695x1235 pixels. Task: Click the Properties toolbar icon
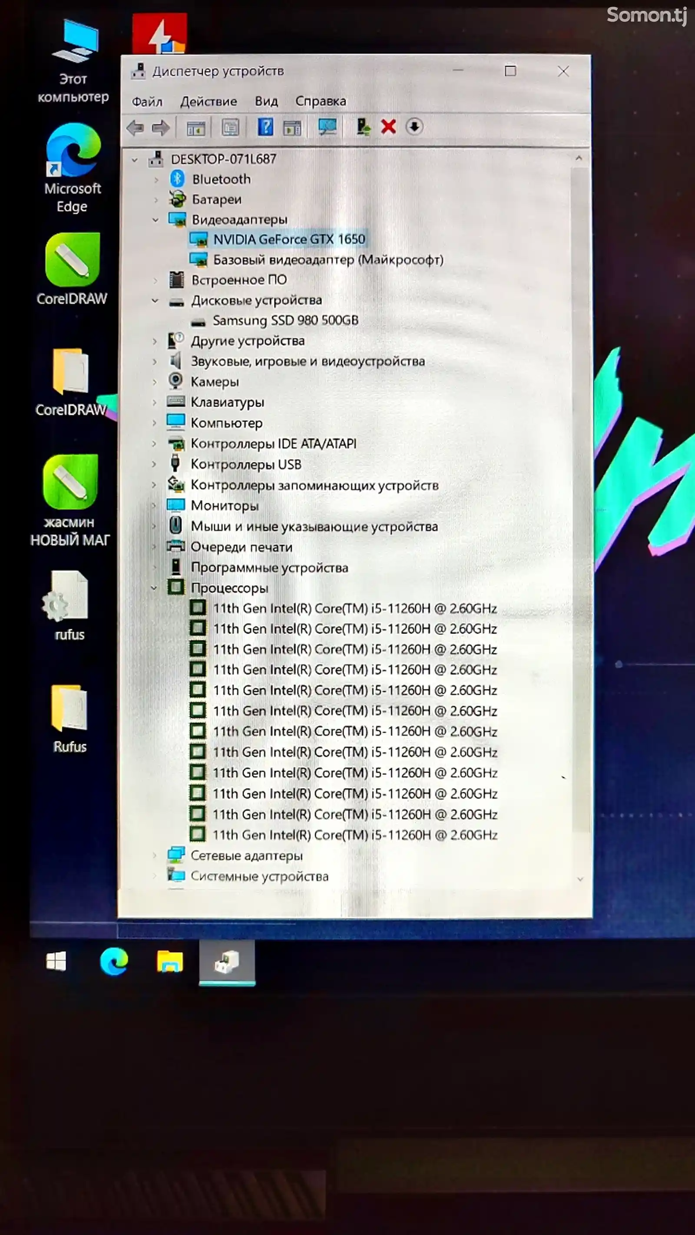click(230, 128)
